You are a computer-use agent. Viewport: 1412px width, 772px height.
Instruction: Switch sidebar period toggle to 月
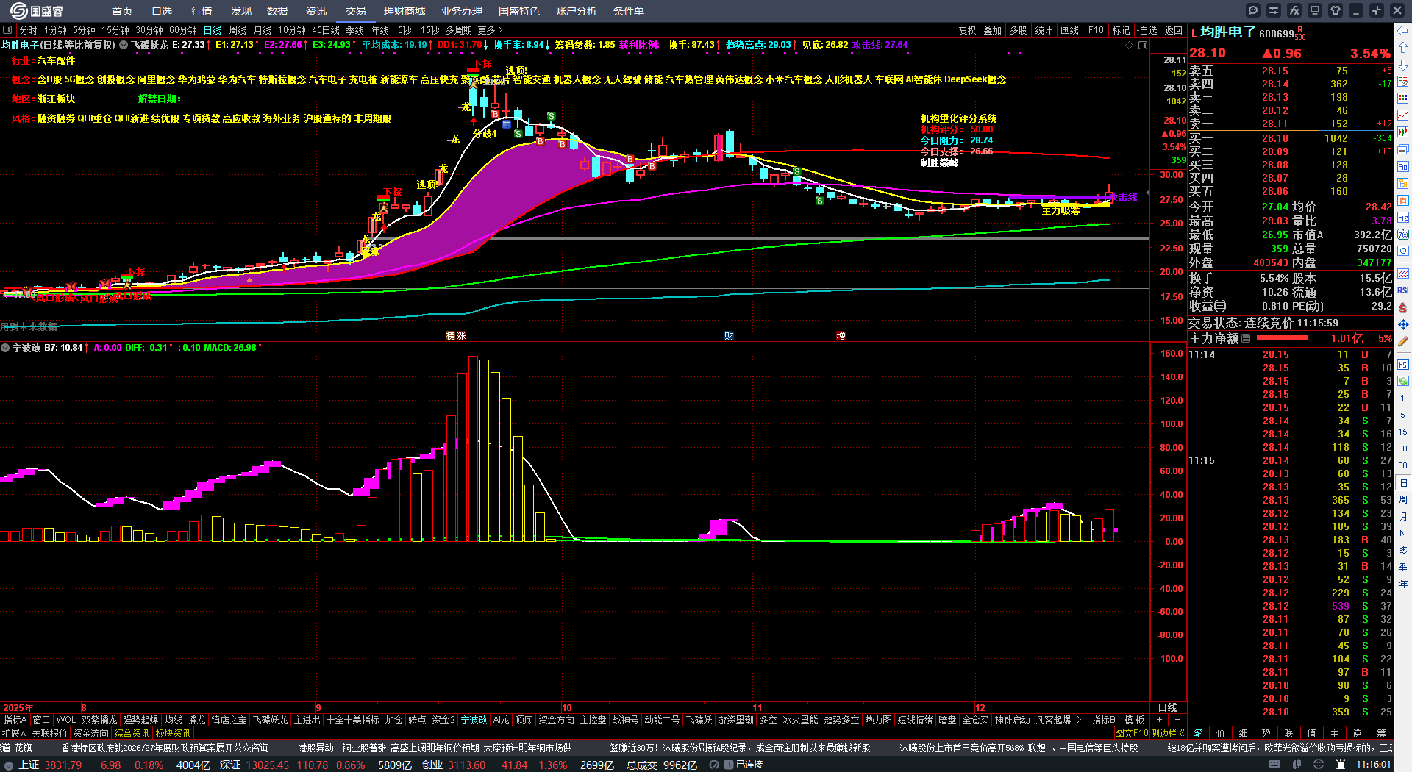[1403, 517]
